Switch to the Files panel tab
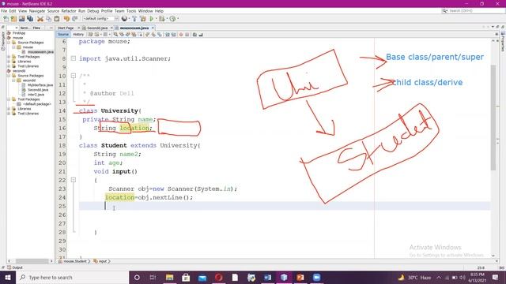Screen dimensions: 506x284 coord(37,28)
